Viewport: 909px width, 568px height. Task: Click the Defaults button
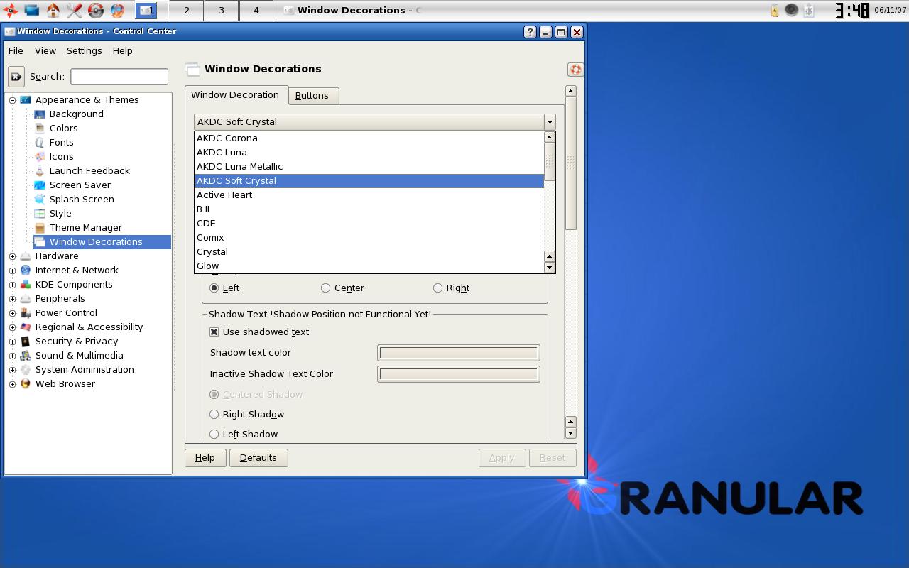click(x=258, y=457)
